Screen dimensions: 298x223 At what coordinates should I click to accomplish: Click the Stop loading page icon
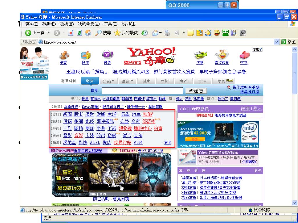coord(70,33)
